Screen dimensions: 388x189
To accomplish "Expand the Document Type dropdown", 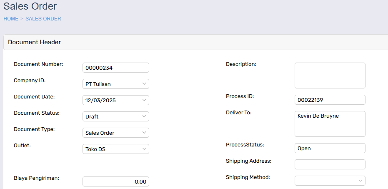I will click(x=116, y=133).
